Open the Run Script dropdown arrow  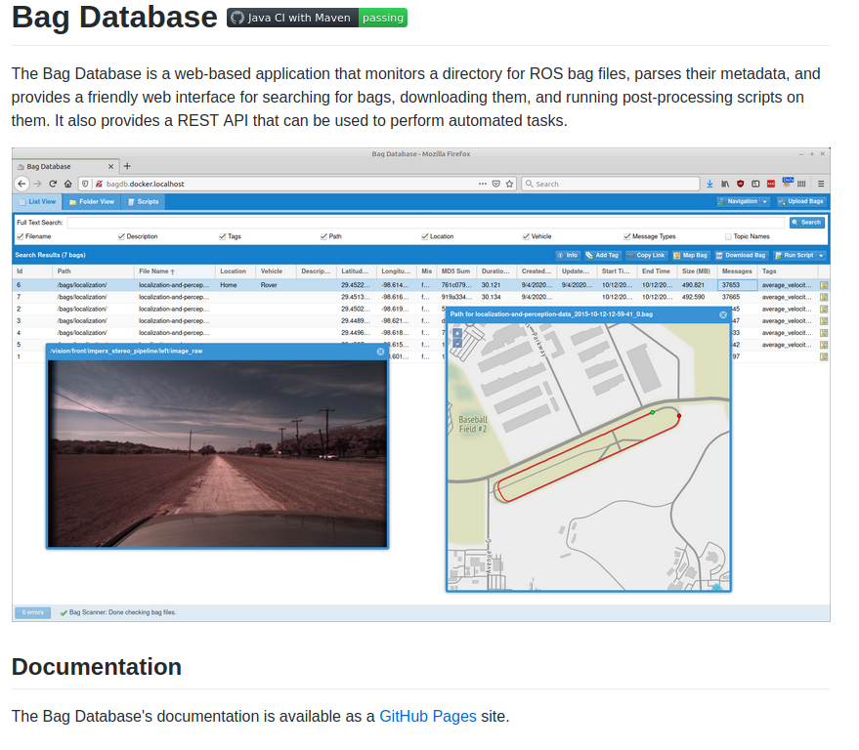[821, 255]
